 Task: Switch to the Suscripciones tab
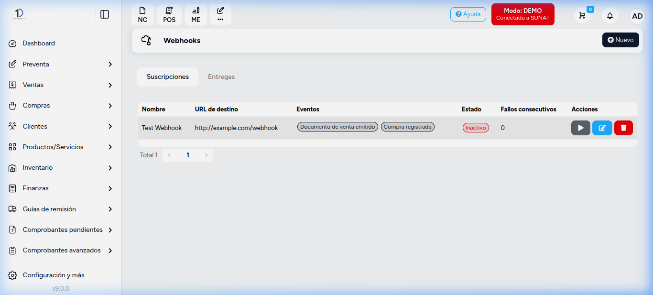168,77
